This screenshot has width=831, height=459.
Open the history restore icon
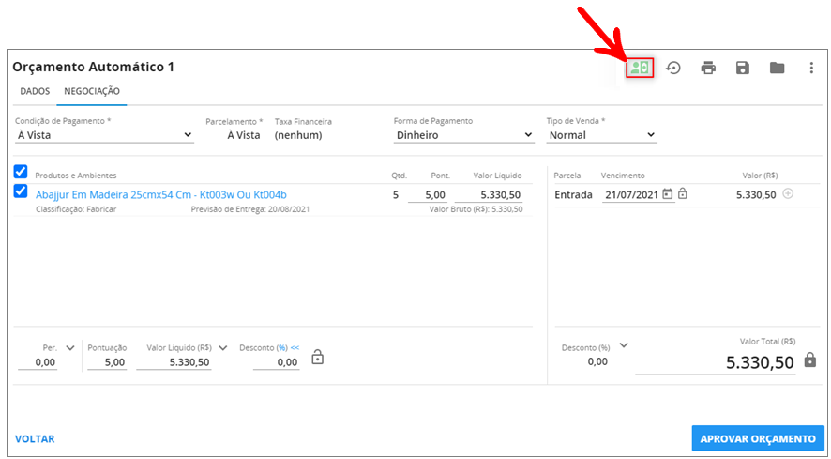(x=673, y=68)
